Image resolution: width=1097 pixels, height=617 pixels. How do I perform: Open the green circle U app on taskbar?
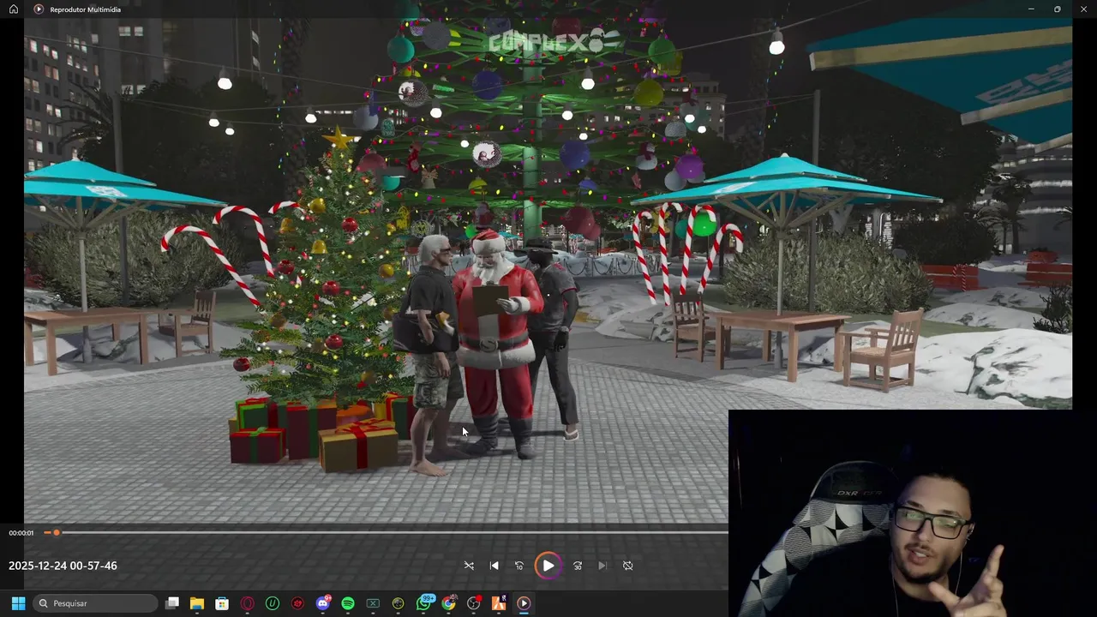(x=273, y=603)
